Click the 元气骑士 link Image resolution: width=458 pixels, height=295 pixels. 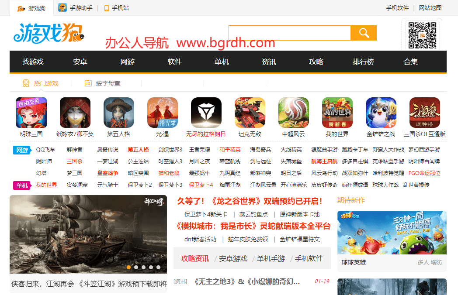click(x=108, y=185)
